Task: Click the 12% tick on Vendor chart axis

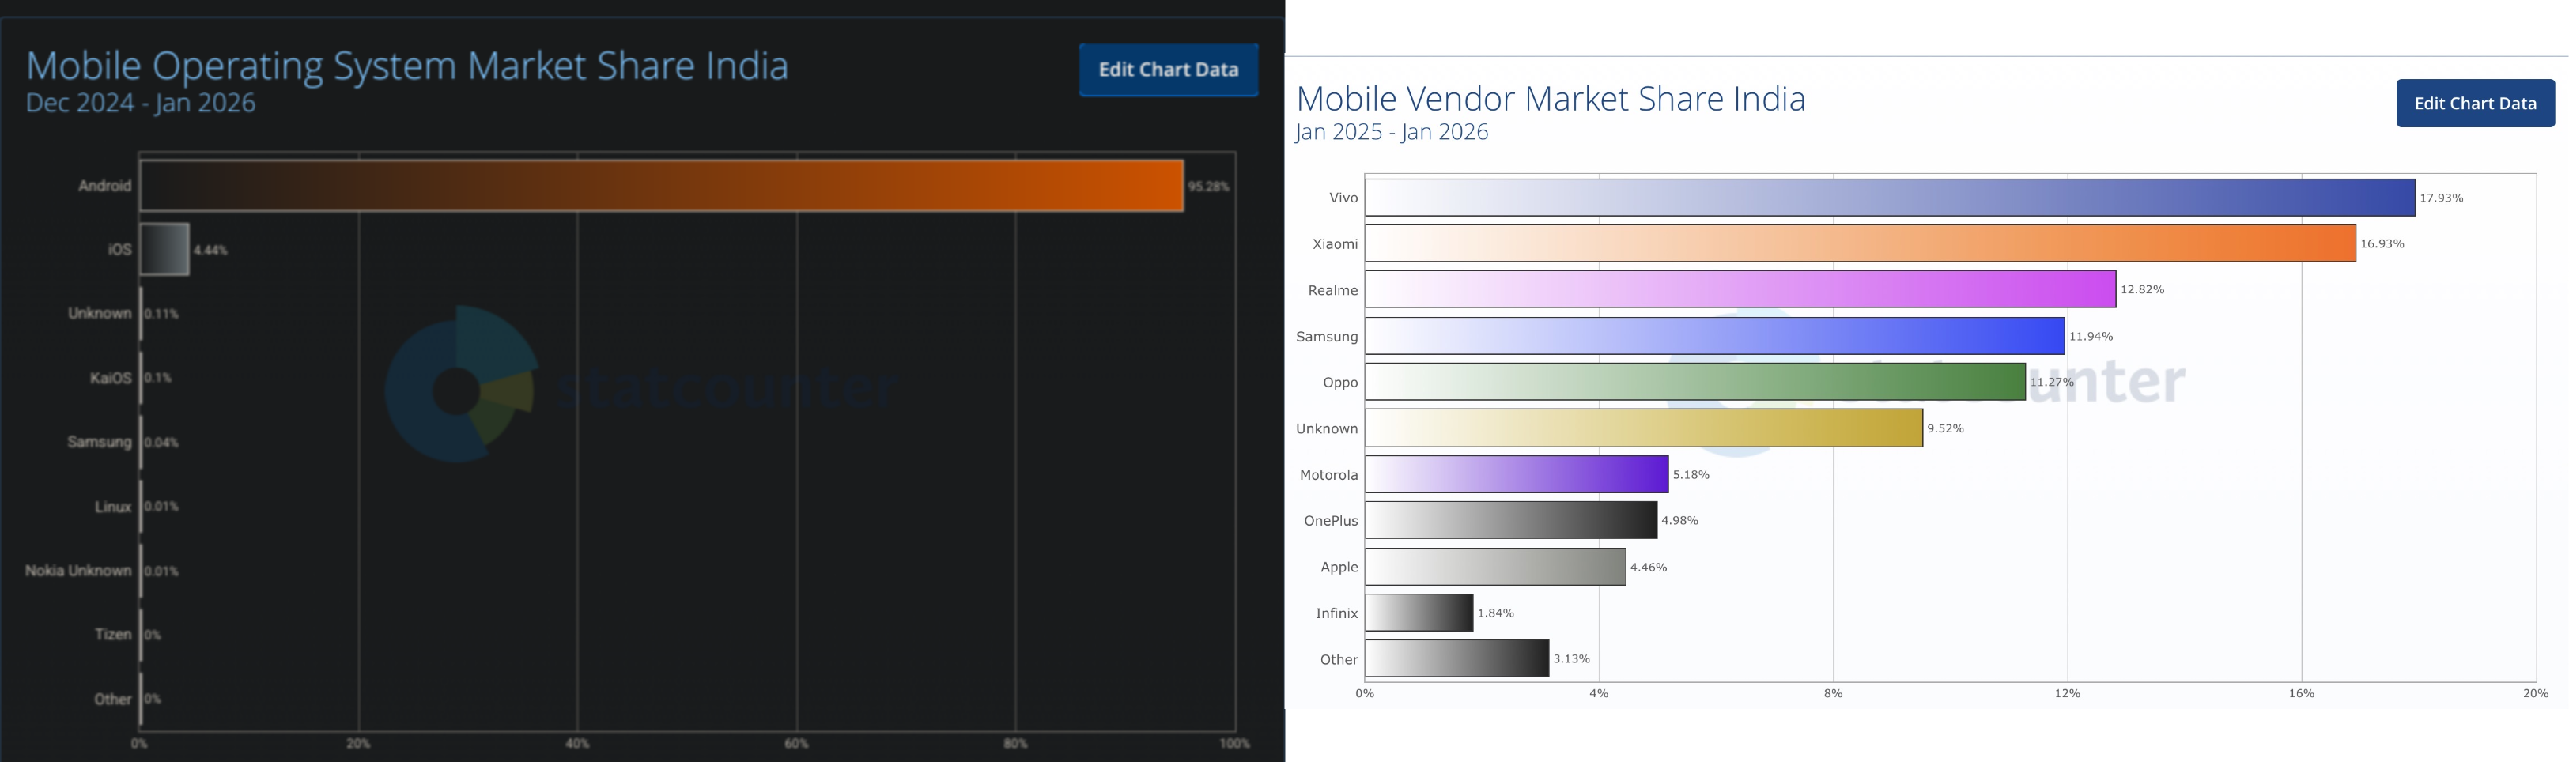Action: tap(2068, 693)
